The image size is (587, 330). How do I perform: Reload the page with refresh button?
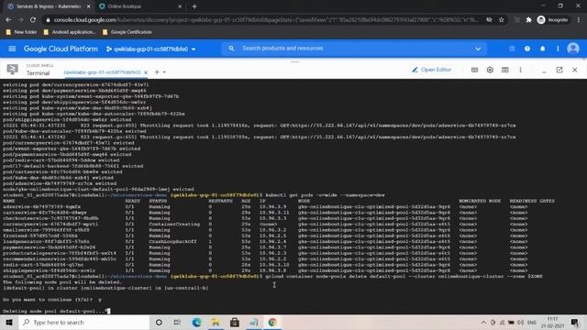point(33,20)
